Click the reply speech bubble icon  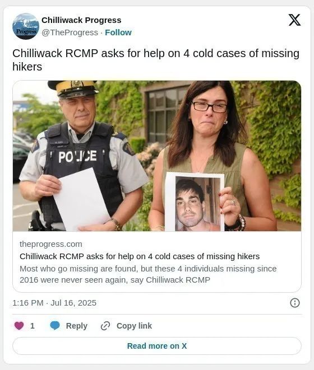click(x=55, y=326)
